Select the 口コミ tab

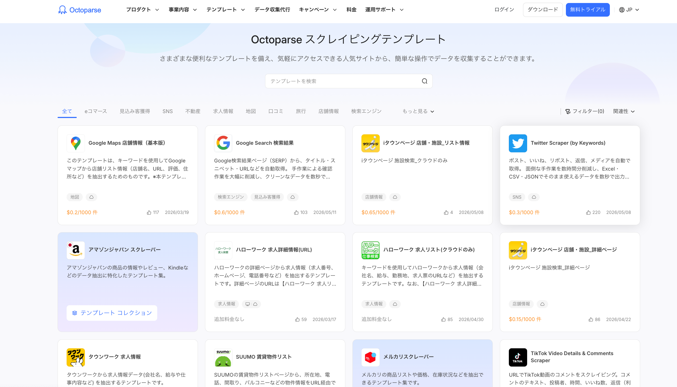tap(276, 111)
